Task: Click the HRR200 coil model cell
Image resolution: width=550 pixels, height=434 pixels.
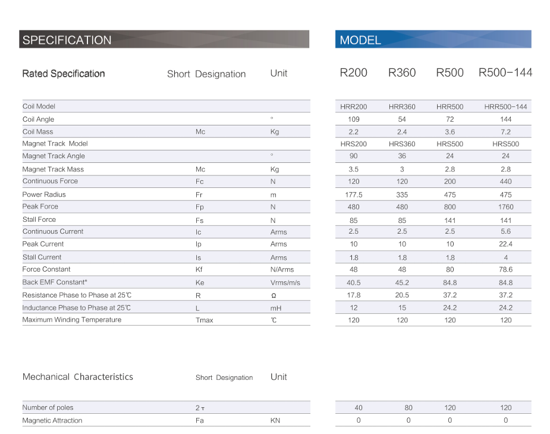Action: click(354, 107)
